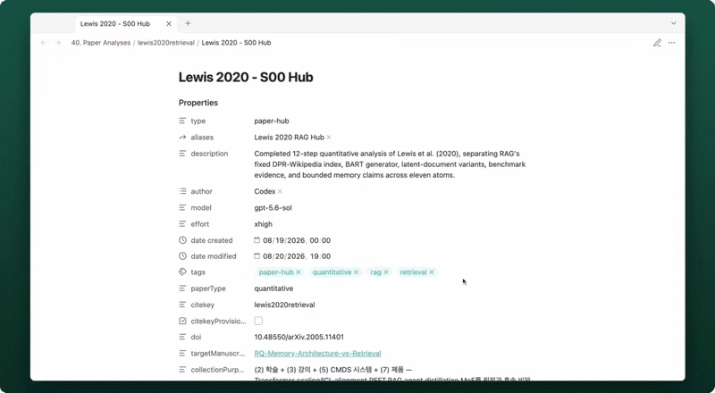Click the description property icon
Image resolution: width=715 pixels, height=393 pixels.
182,154
